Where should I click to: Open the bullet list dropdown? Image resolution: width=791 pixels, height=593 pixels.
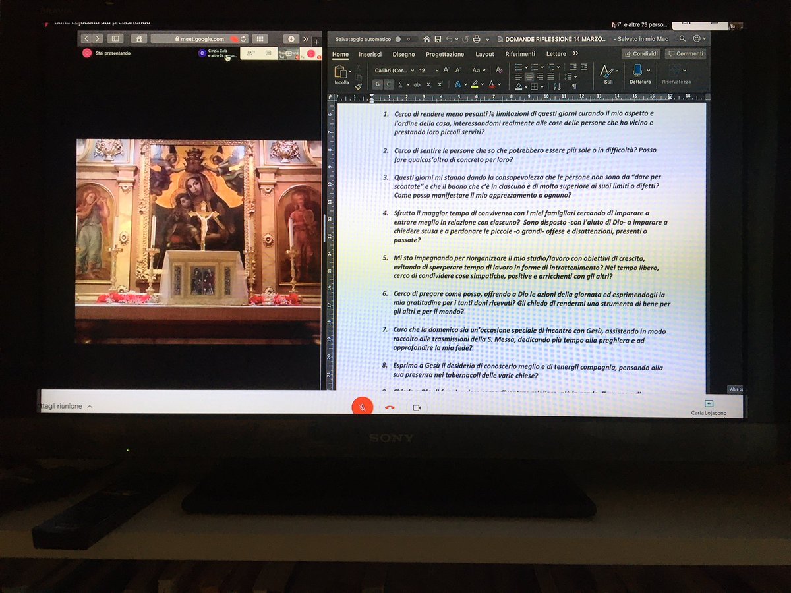pos(525,67)
